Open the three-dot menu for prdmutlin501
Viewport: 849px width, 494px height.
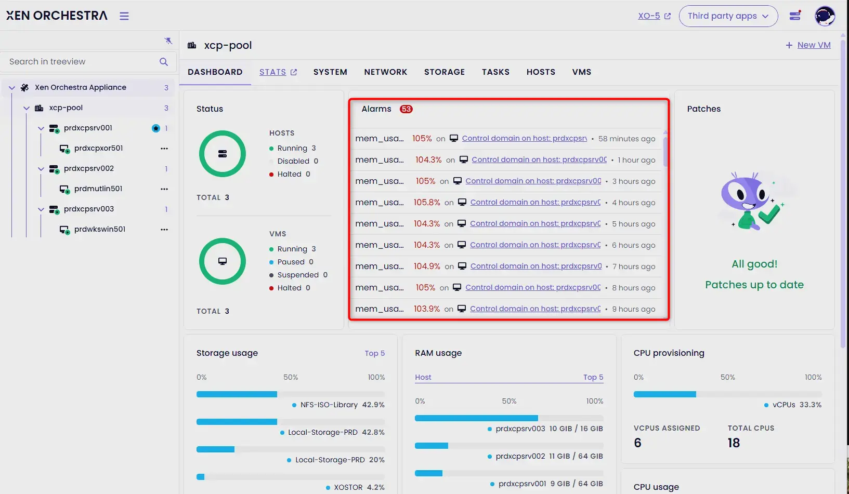tap(164, 189)
